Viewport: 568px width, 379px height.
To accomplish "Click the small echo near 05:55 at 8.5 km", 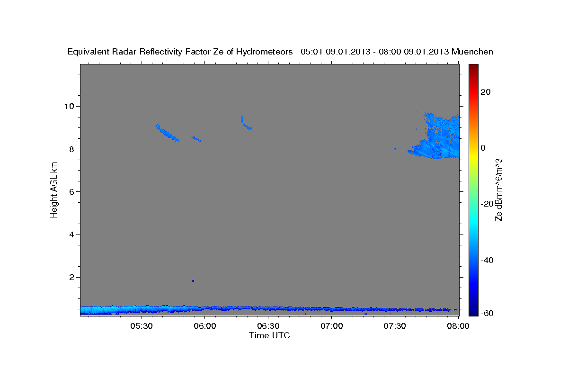I will point(196,139).
